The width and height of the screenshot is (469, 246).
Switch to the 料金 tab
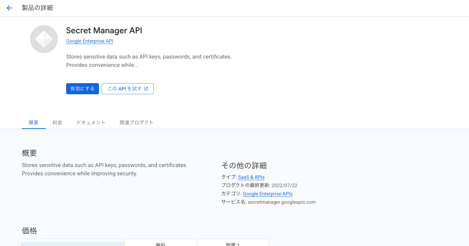pyautogui.click(x=57, y=123)
